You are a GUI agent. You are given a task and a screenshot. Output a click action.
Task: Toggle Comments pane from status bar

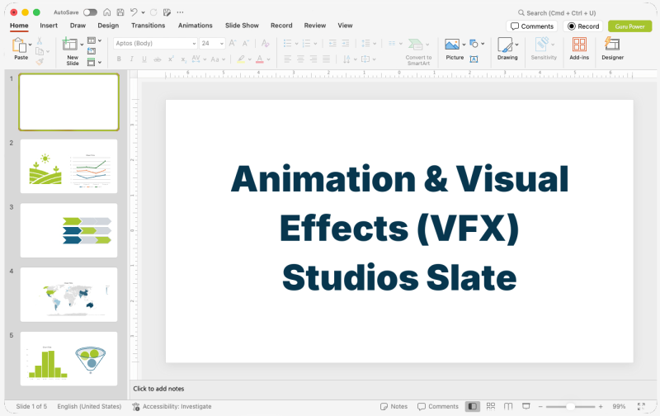[x=438, y=406]
